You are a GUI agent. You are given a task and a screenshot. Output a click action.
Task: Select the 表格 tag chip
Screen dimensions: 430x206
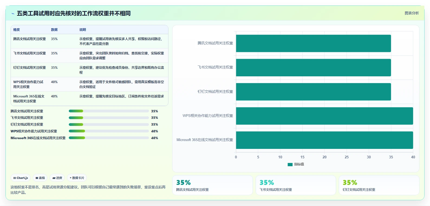pyautogui.click(x=40, y=178)
